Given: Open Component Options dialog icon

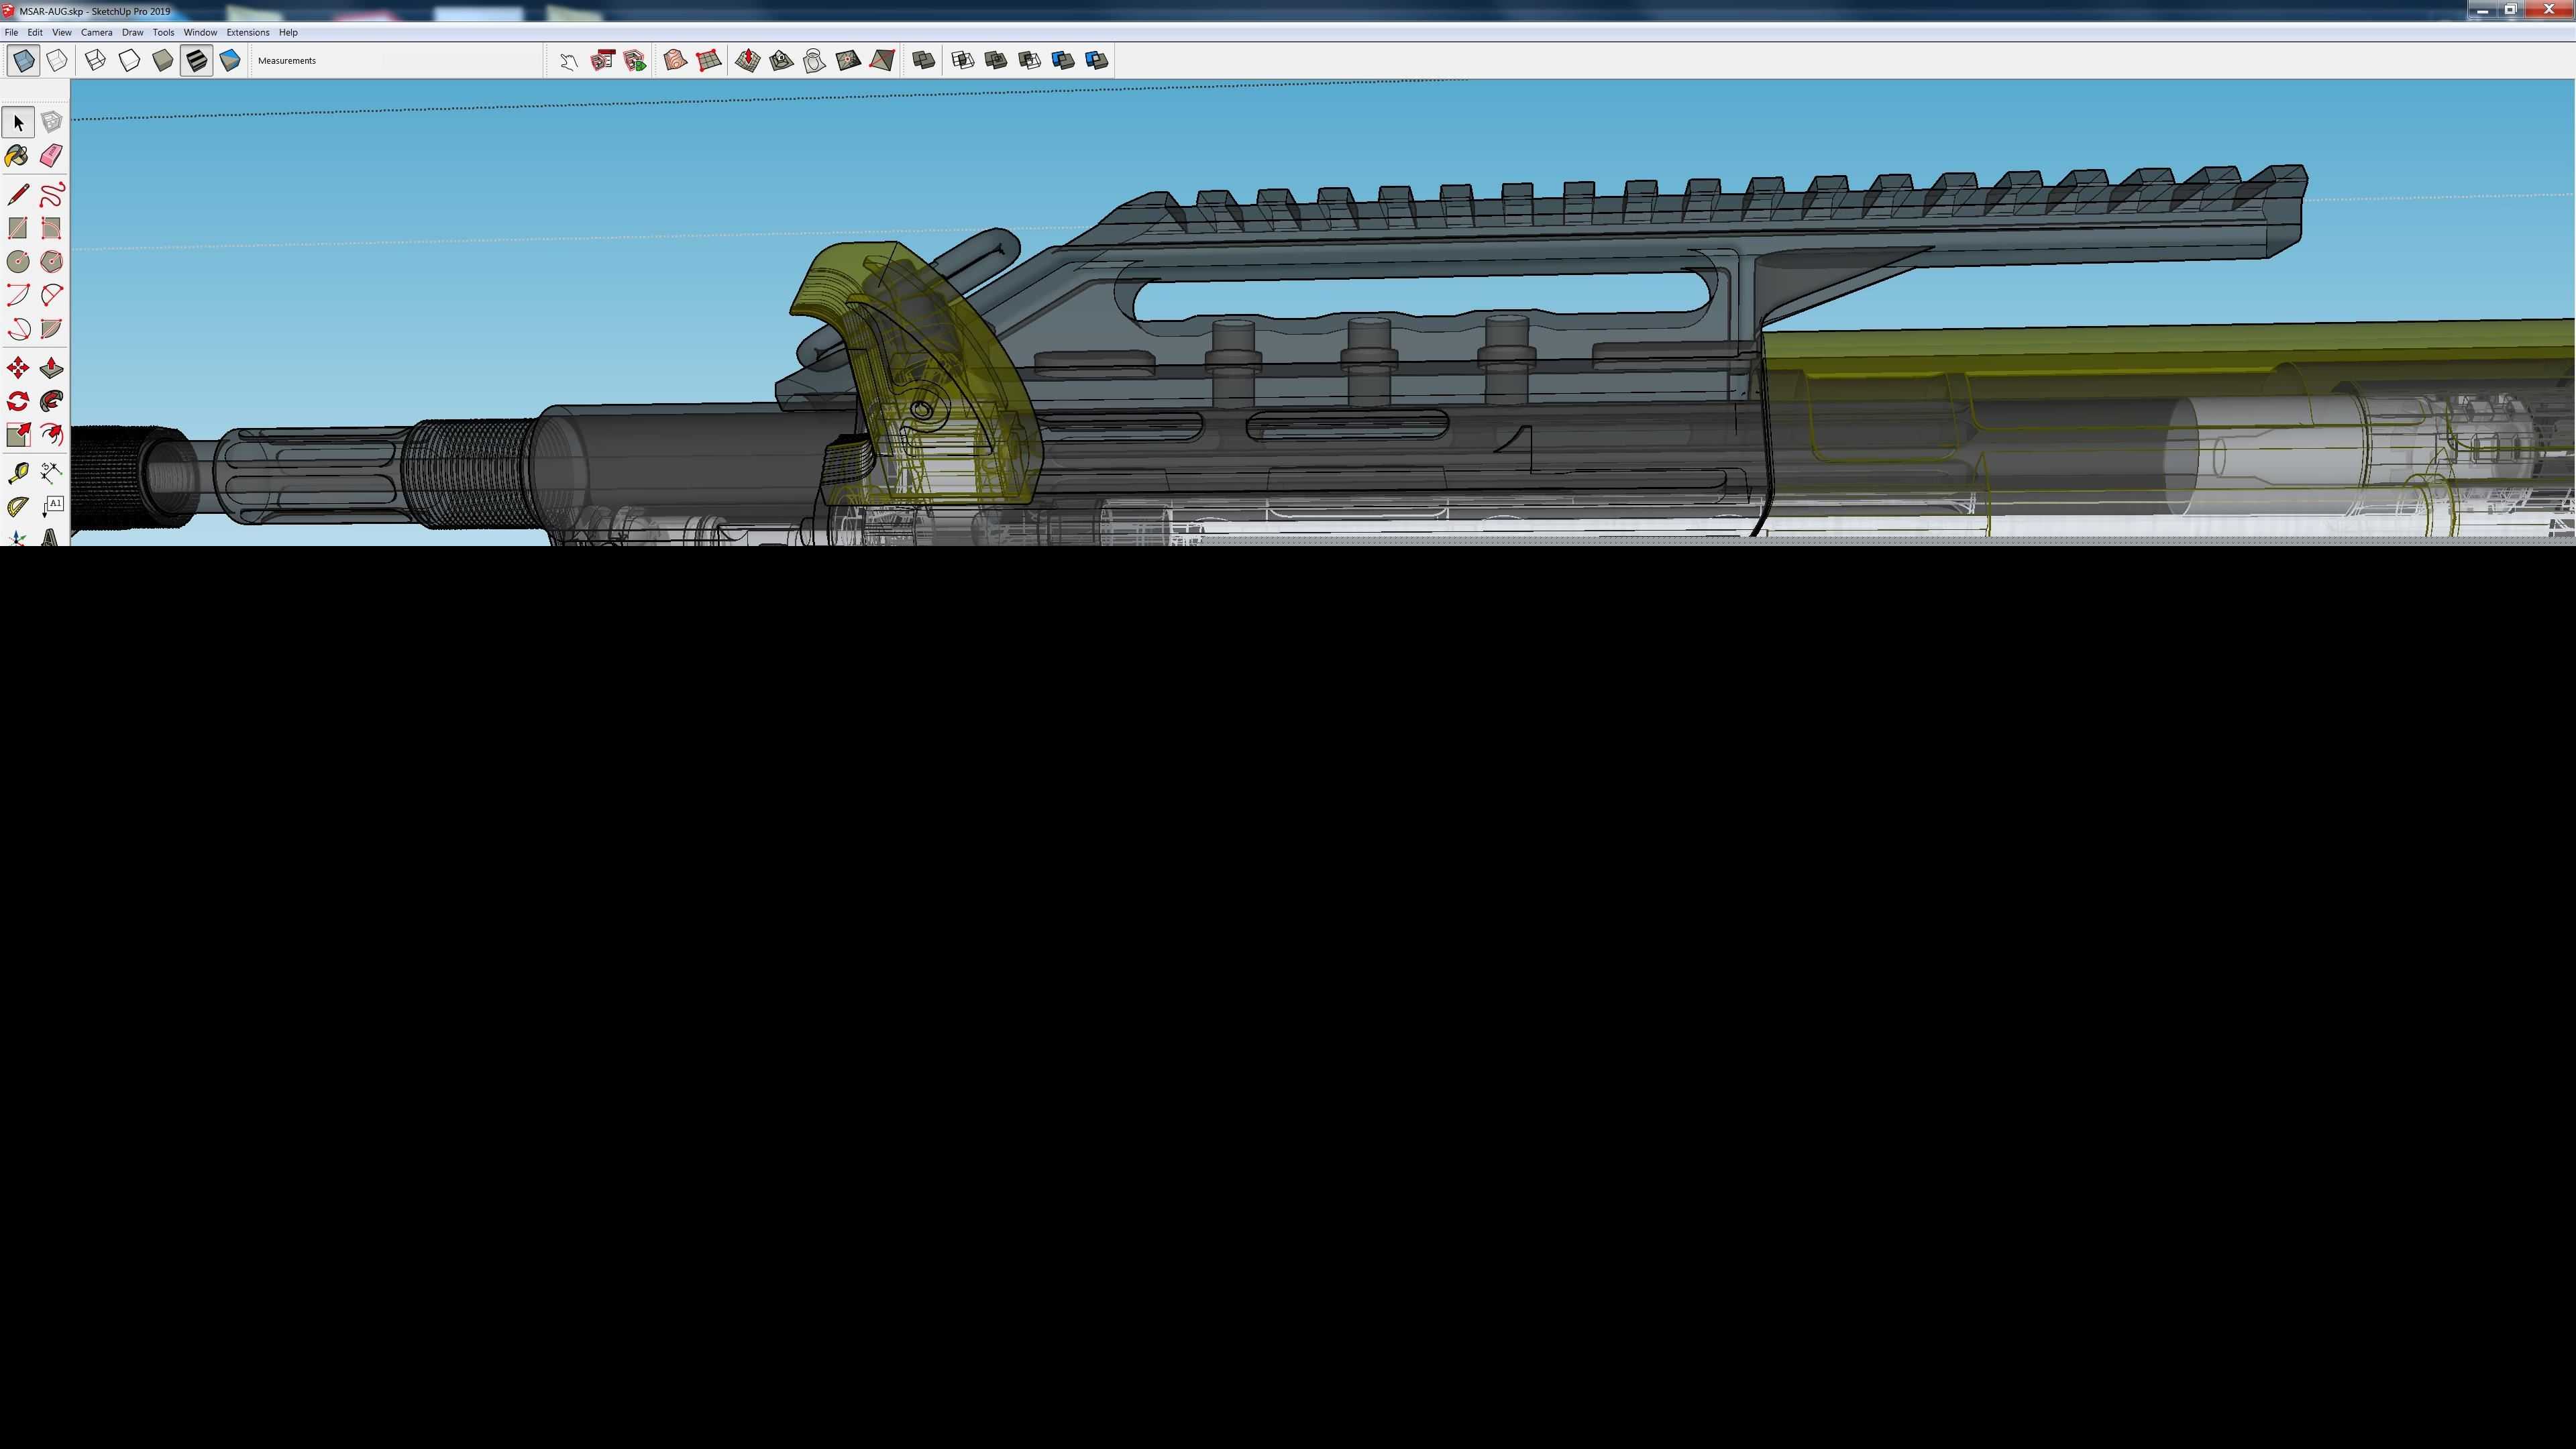Looking at the screenshot, I should coord(602,61).
